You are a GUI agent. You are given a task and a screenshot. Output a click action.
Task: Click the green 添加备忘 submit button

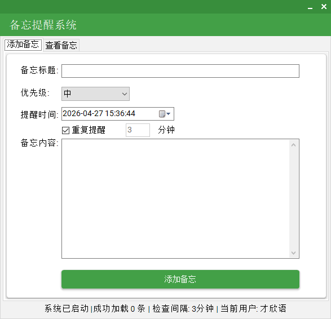180,279
